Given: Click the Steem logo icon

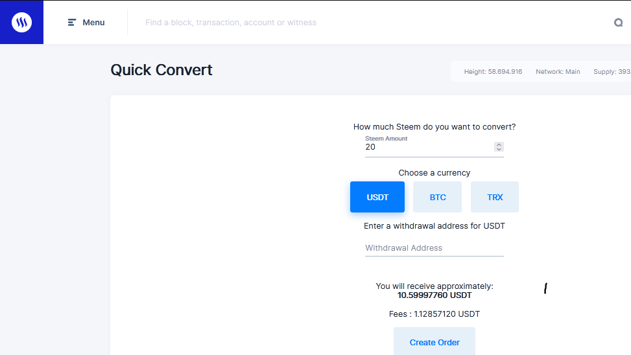Looking at the screenshot, I should 22,22.
